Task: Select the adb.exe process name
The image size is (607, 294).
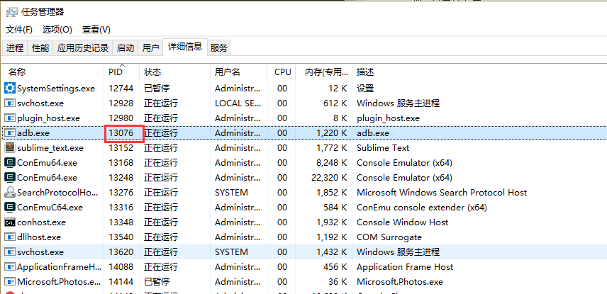Action: (x=33, y=132)
